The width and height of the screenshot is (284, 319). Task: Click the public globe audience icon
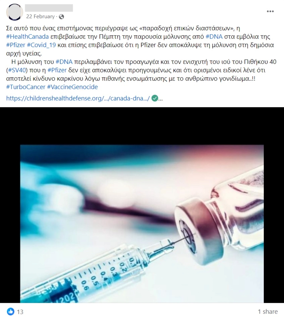pos(61,17)
